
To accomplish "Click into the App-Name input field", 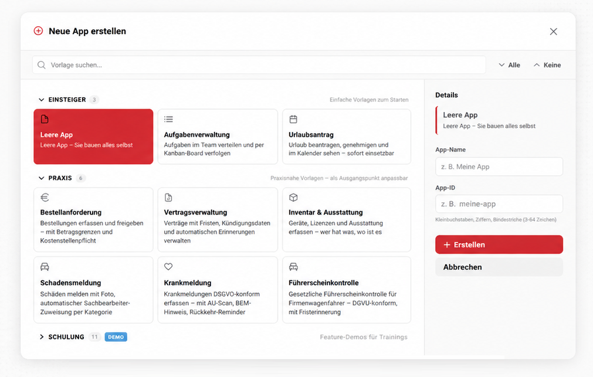I will pos(499,167).
